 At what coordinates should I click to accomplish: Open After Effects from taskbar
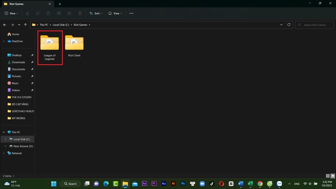144,184
